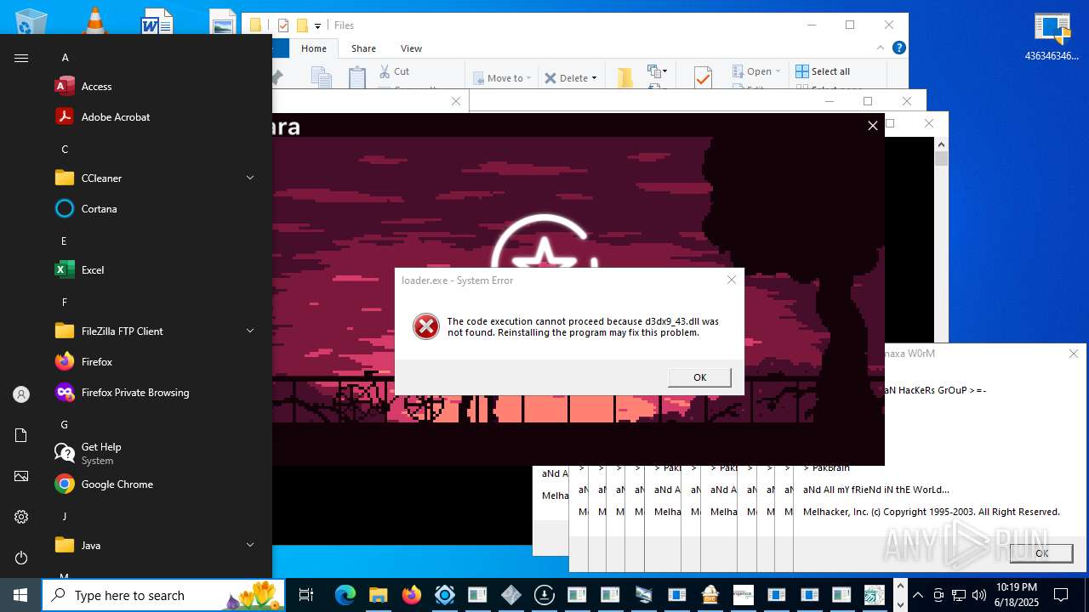1089x612 pixels.
Task: Open the Move to dropdown in ribbon
Action: (x=502, y=78)
